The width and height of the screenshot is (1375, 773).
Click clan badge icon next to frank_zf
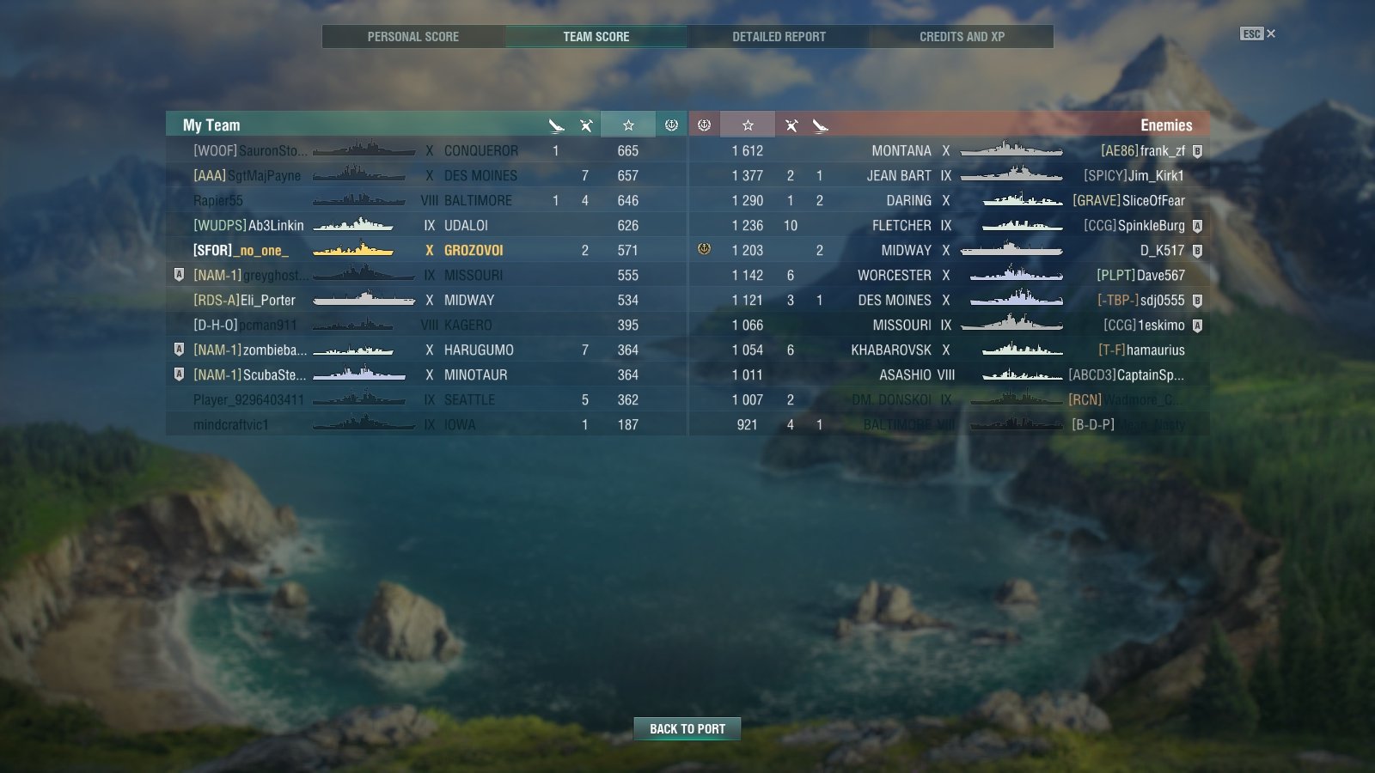point(1197,151)
